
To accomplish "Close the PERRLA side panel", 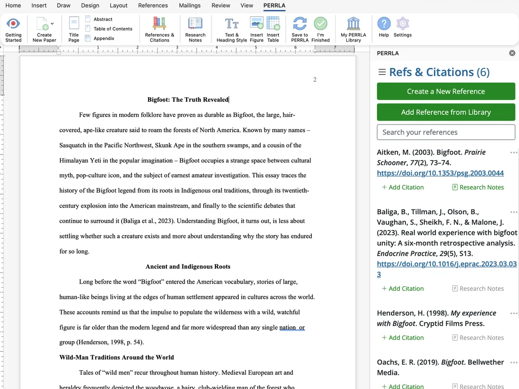I will tap(512, 53).
